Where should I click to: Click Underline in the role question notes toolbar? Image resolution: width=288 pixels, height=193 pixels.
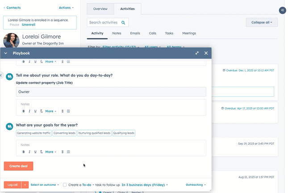pyautogui.click(x=35, y=111)
